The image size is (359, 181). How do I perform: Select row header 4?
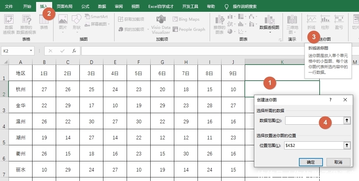[4, 121]
